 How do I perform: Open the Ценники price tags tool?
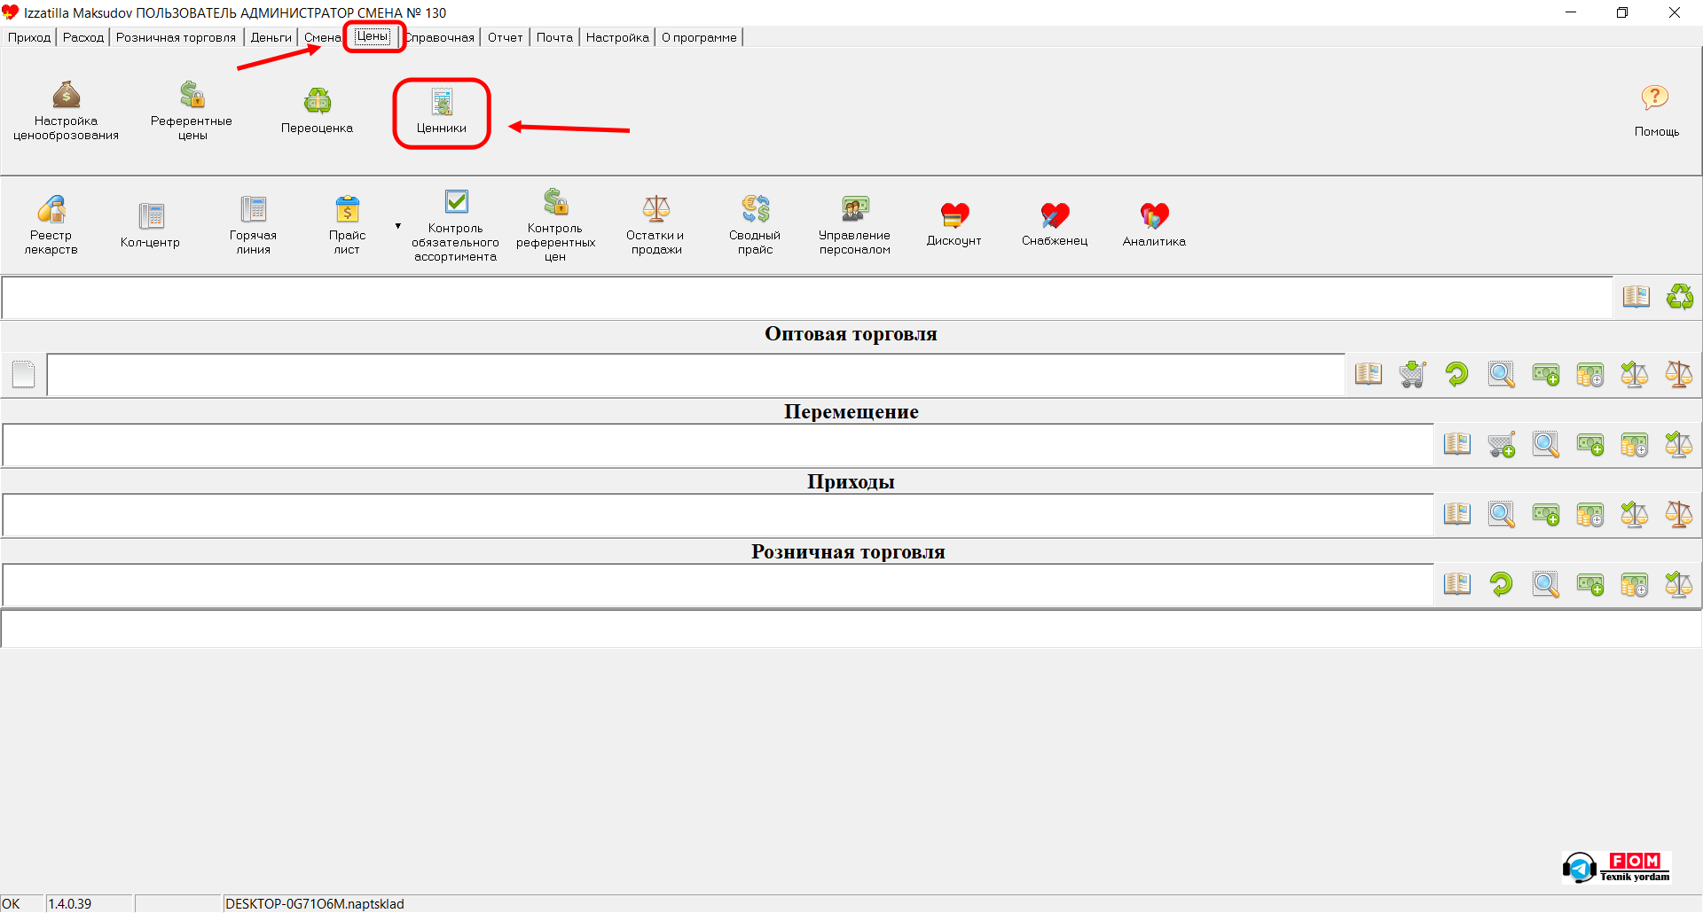click(442, 112)
